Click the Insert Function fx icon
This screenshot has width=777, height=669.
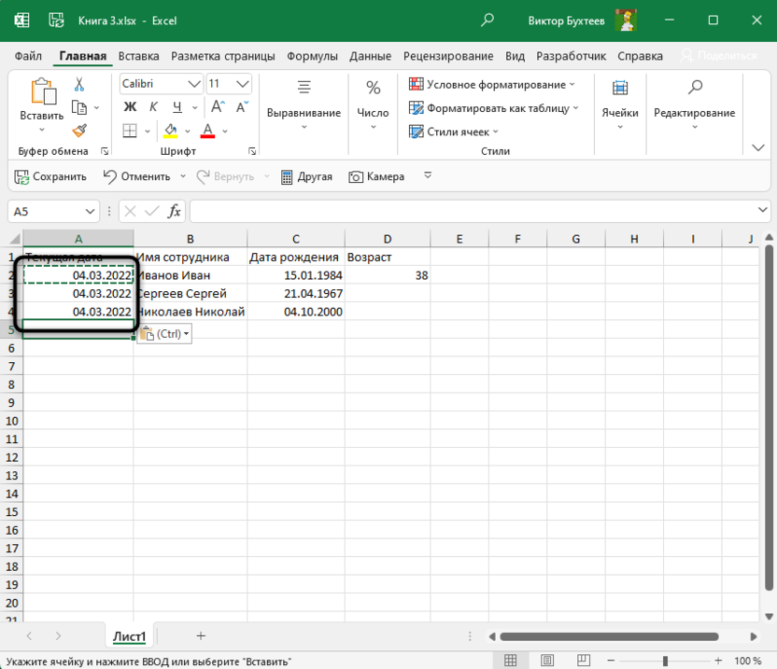pyautogui.click(x=175, y=212)
